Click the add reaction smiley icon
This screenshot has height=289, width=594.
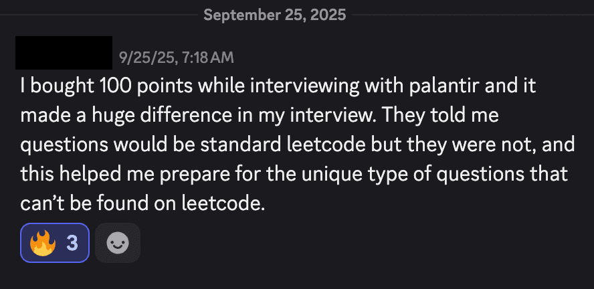click(118, 242)
